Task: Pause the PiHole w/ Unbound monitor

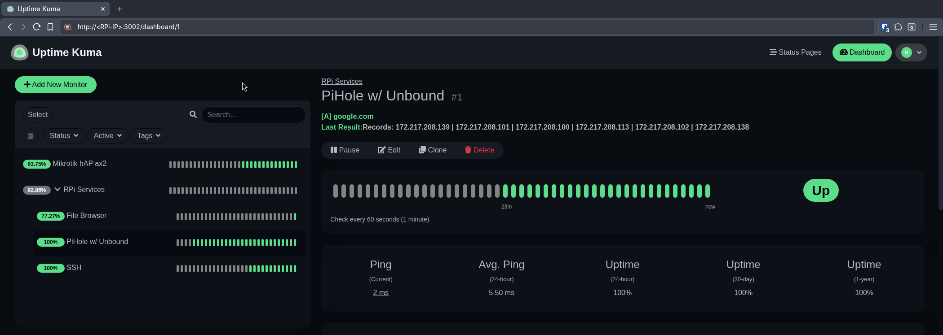Action: tap(345, 150)
